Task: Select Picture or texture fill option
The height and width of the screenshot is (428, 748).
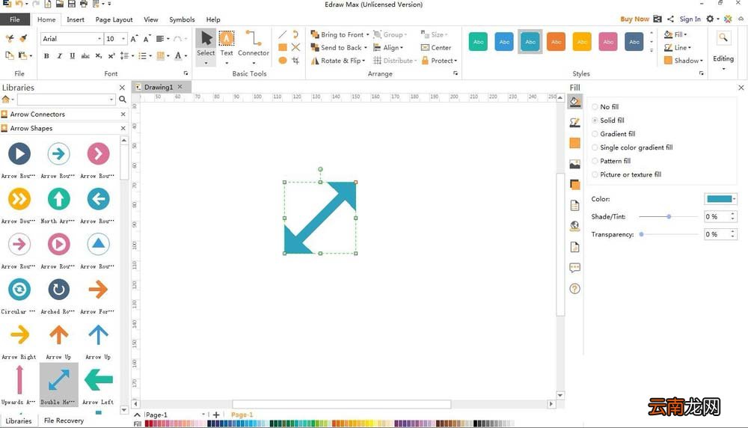Action: [626, 174]
